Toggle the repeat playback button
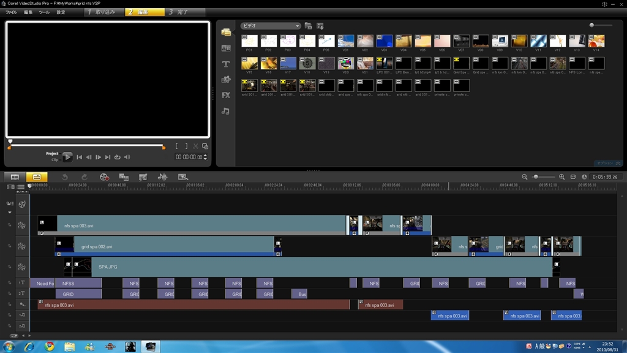Viewport: 627px width, 353px height. tap(117, 158)
